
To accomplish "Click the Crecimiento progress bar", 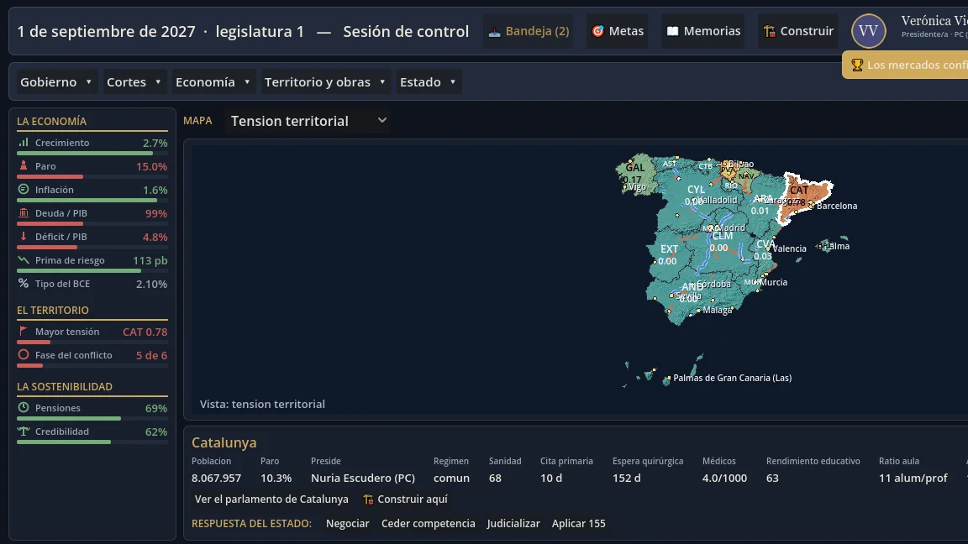I will click(x=92, y=154).
